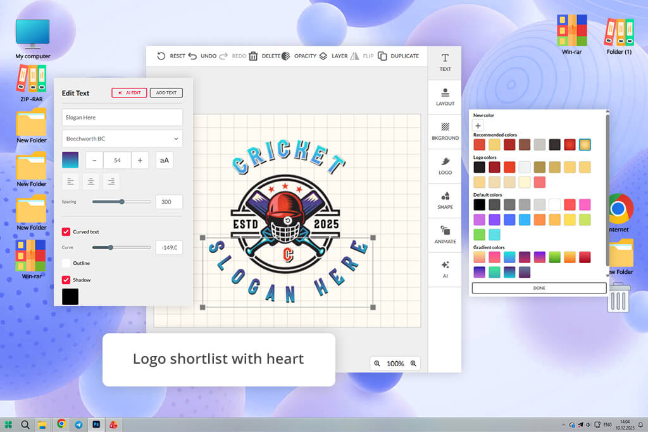Open the Animate panel

pos(445,235)
